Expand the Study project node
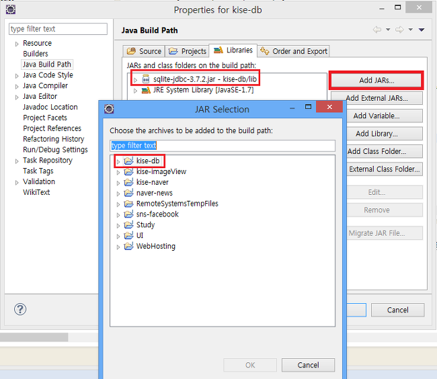 point(118,226)
